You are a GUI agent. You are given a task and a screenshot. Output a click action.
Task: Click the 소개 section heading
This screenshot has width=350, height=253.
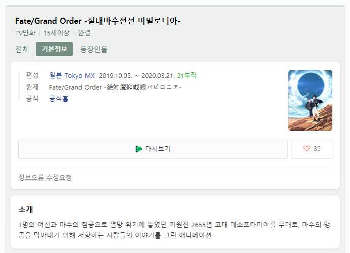(26, 209)
